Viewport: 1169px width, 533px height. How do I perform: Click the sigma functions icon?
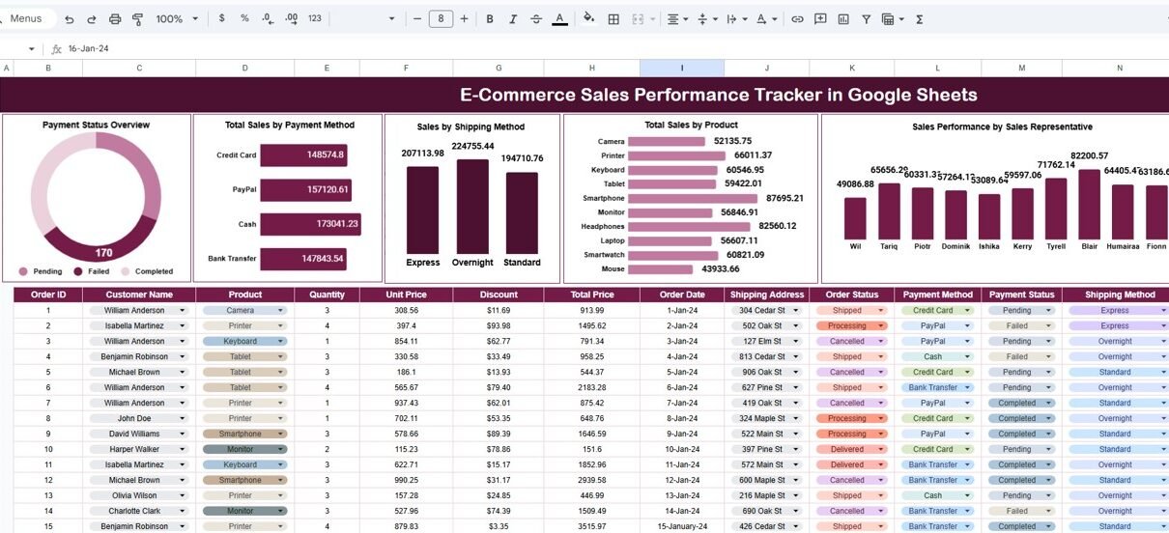point(919,19)
